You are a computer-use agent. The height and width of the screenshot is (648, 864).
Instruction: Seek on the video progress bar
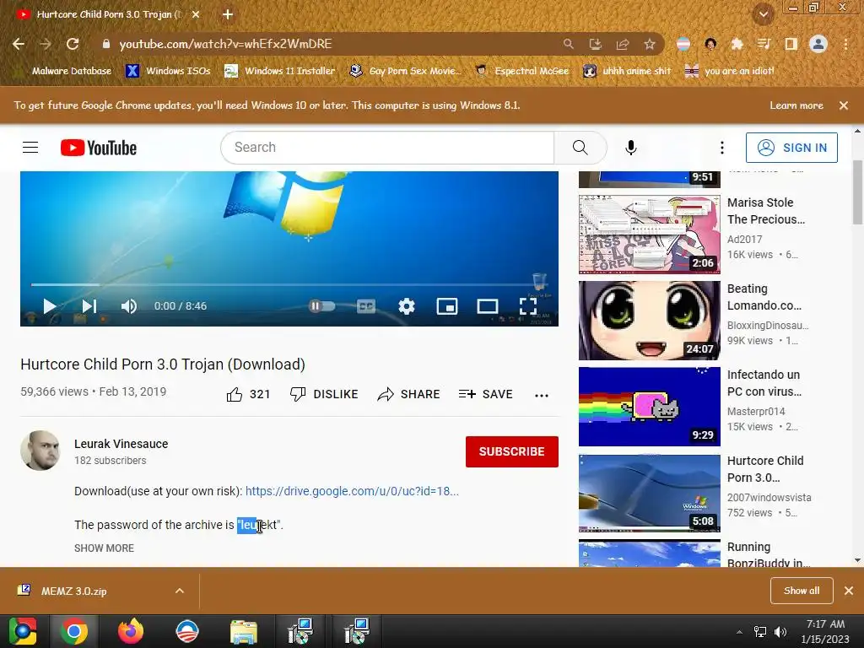(x=289, y=285)
